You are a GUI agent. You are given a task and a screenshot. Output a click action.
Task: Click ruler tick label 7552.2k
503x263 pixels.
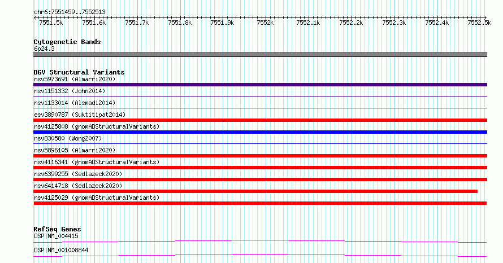(x=352, y=23)
